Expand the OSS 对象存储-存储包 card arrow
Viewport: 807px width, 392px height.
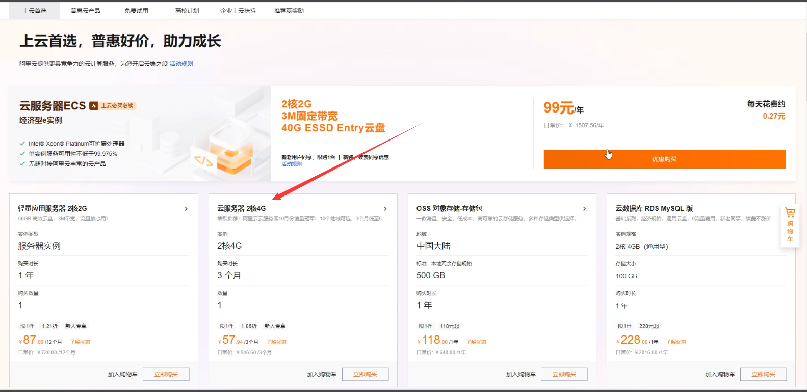[x=584, y=209]
